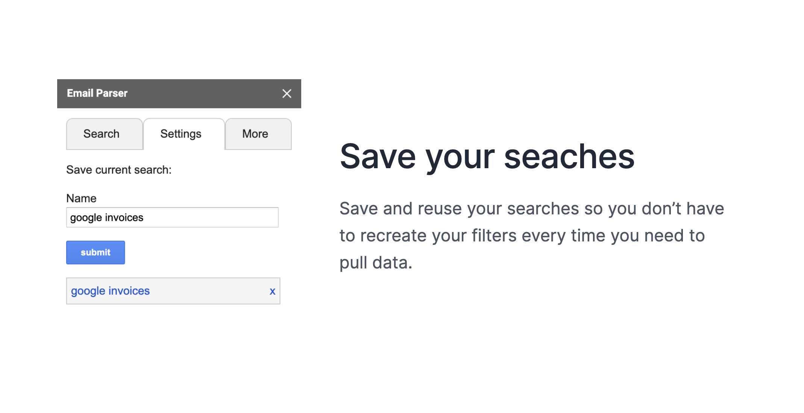
Task: Click the Email Parser title text
Action: [97, 93]
